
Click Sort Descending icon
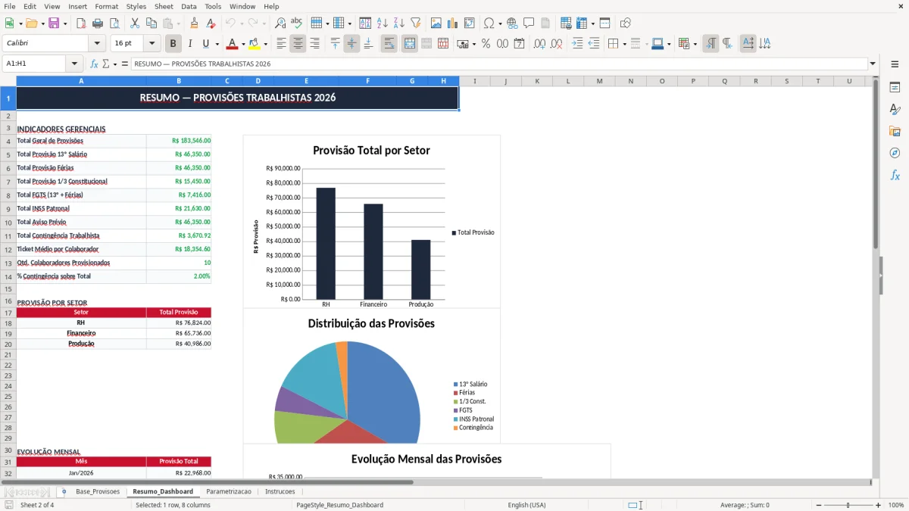pyautogui.click(x=399, y=23)
